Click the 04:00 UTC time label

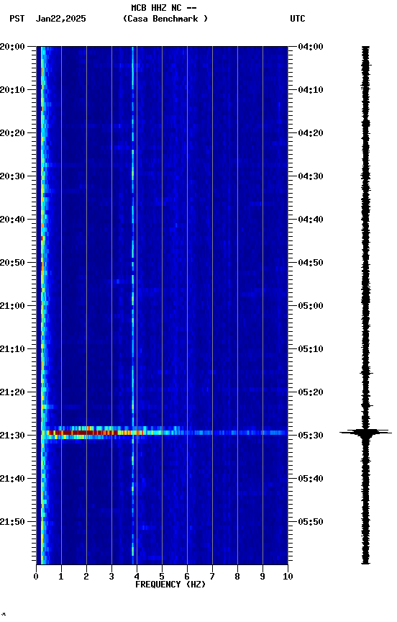(311, 47)
